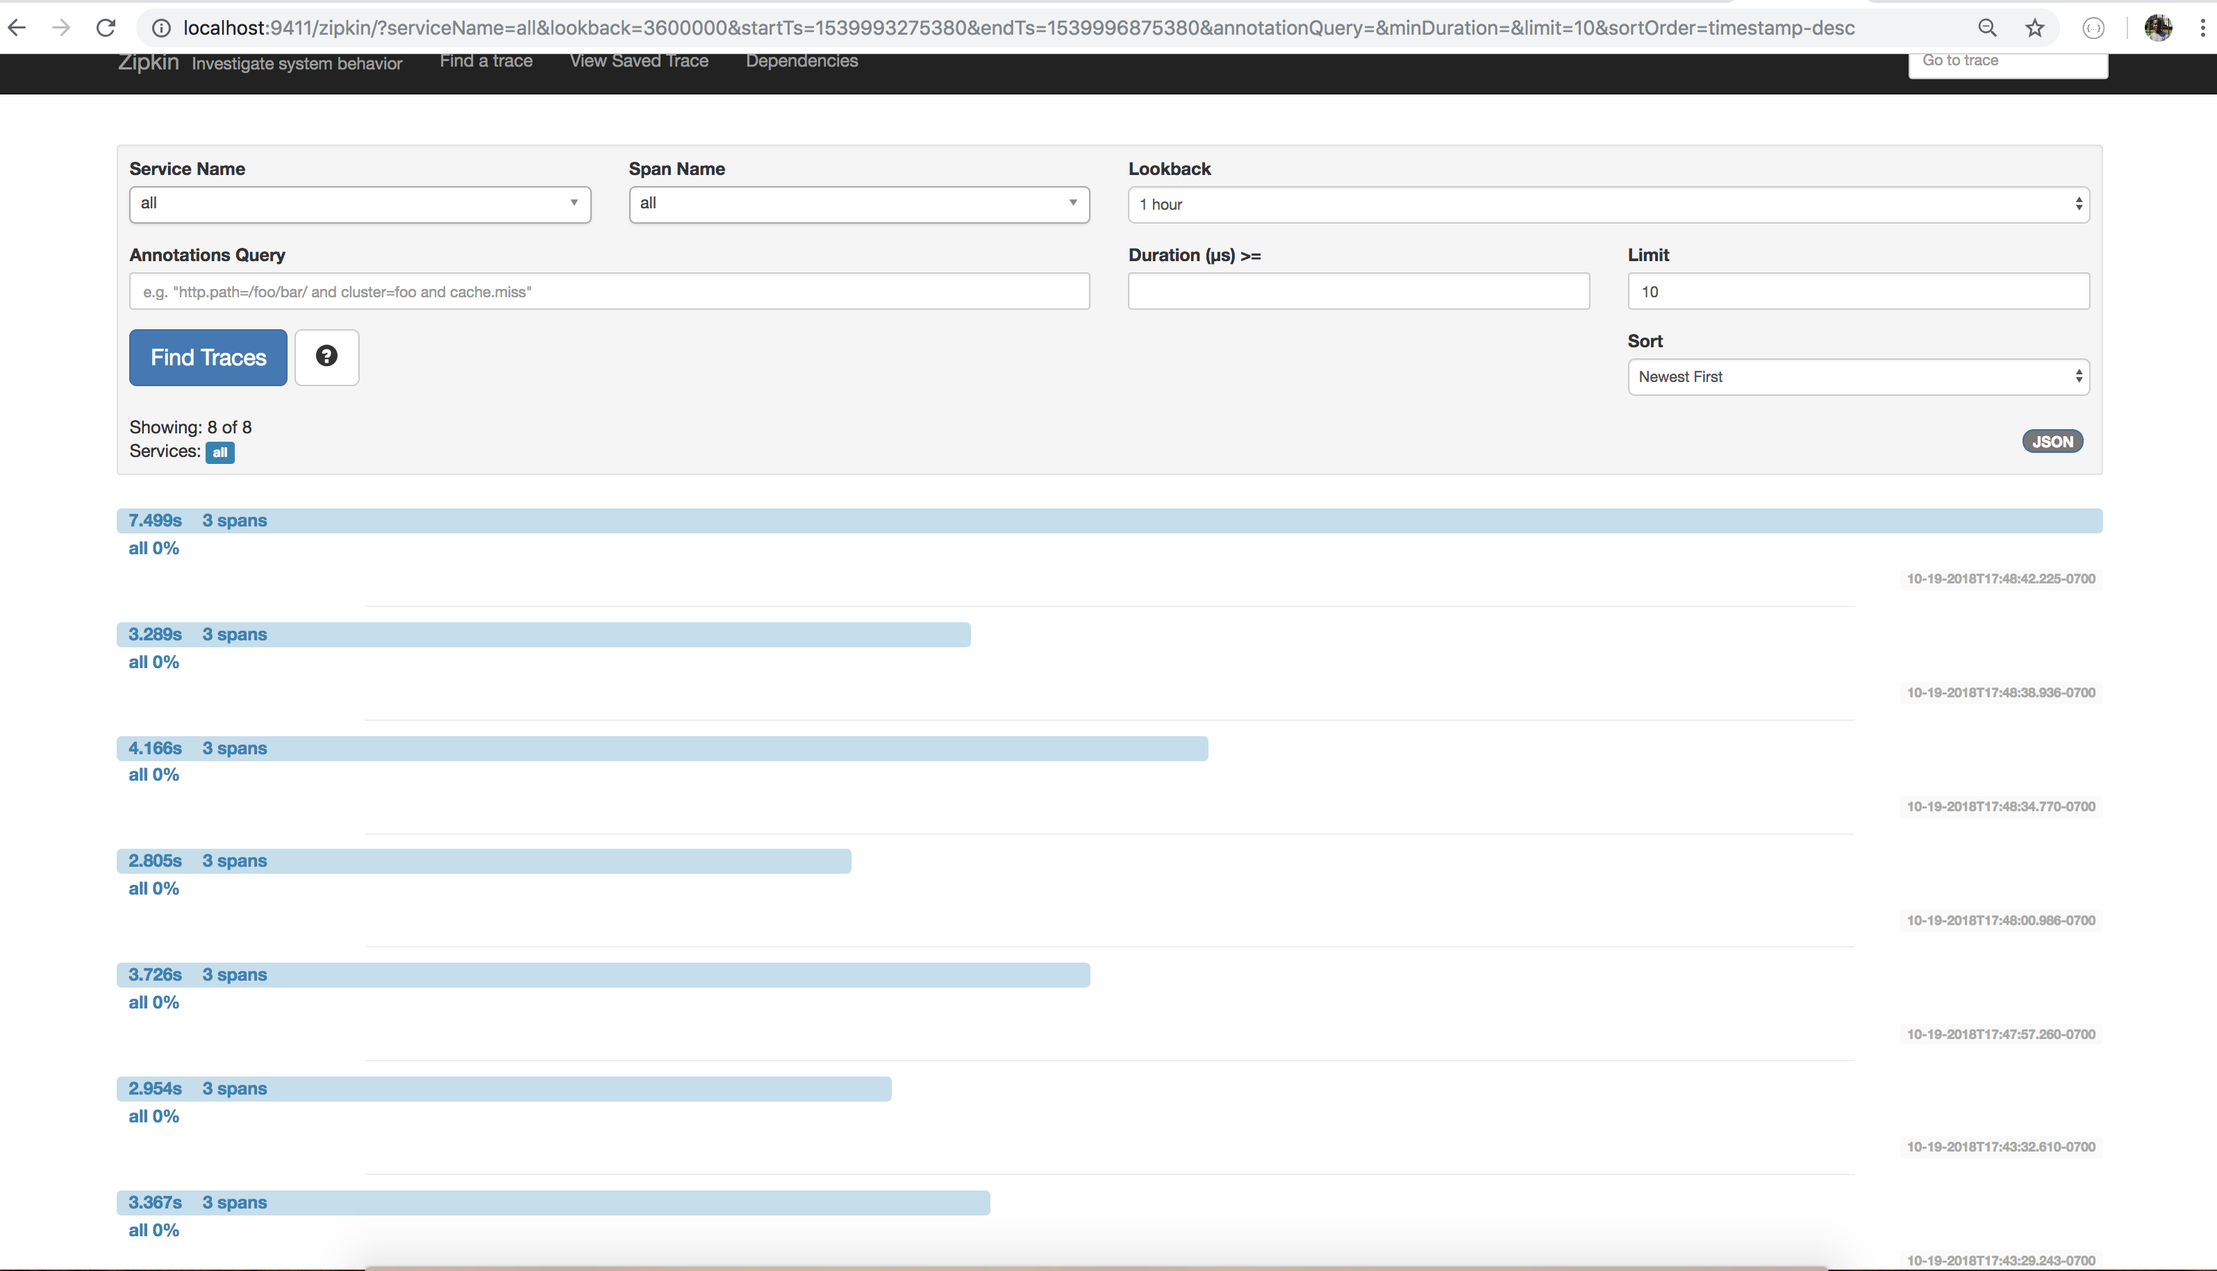Expand the Lookback 1 hour selector
This screenshot has width=2217, height=1271.
[x=1608, y=204]
